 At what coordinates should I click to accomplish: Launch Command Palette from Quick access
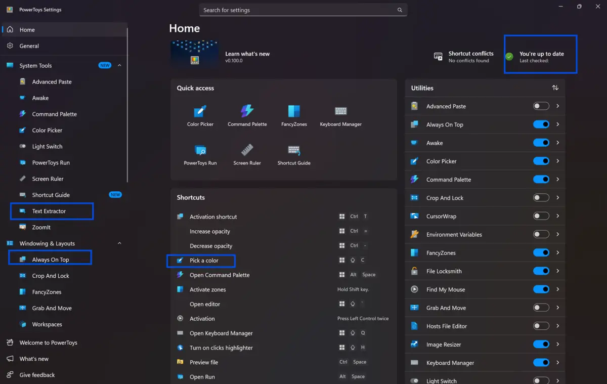[x=247, y=116]
